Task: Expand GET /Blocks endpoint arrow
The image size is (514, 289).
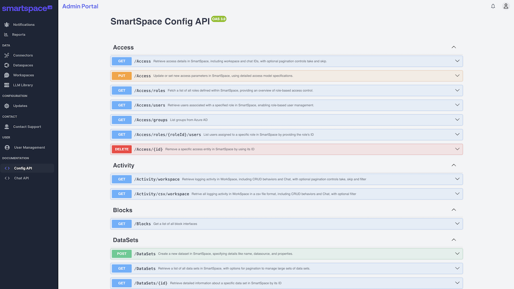Action: tap(457, 224)
